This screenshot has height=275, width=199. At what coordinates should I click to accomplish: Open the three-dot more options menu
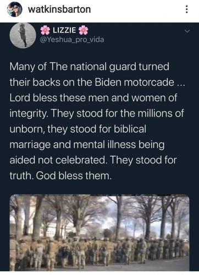coord(186,9)
